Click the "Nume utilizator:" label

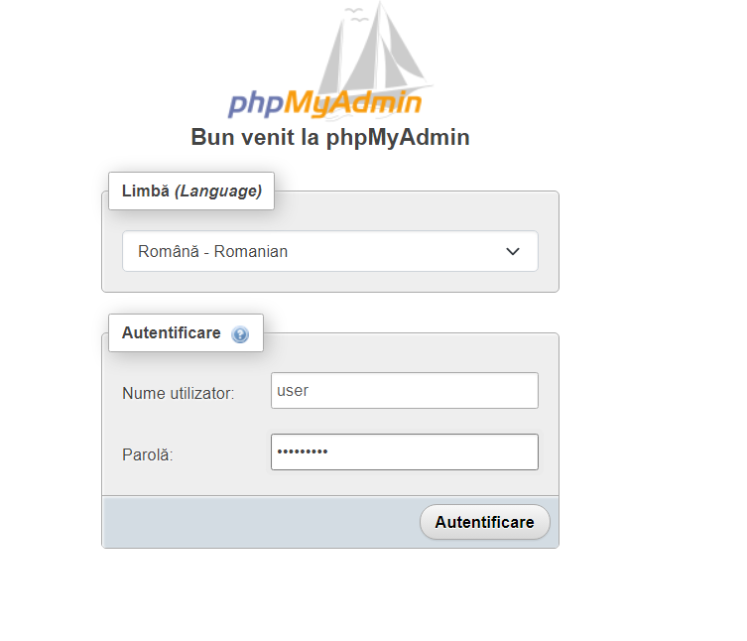[179, 393]
